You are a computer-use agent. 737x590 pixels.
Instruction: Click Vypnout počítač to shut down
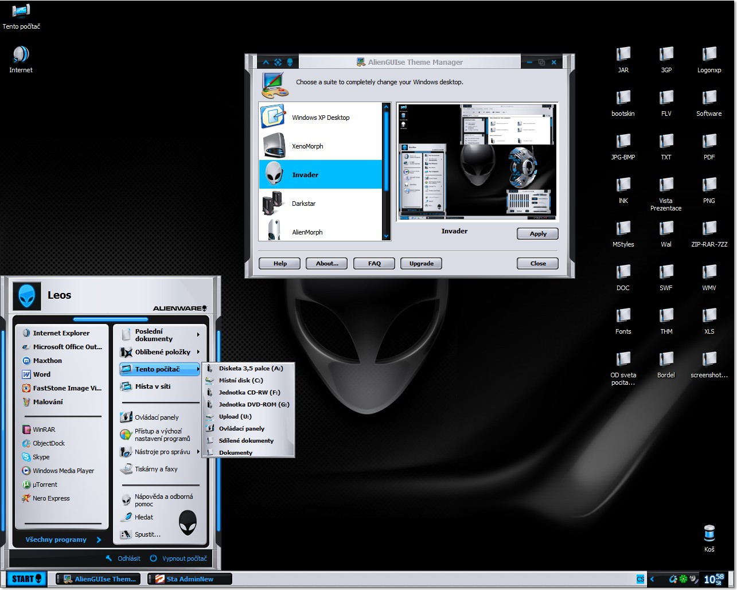178,558
